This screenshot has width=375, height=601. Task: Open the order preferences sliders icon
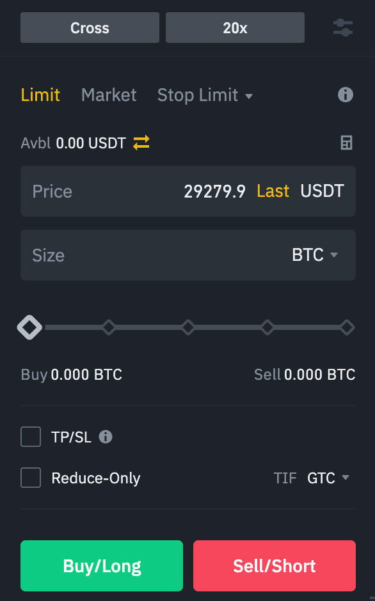343,27
